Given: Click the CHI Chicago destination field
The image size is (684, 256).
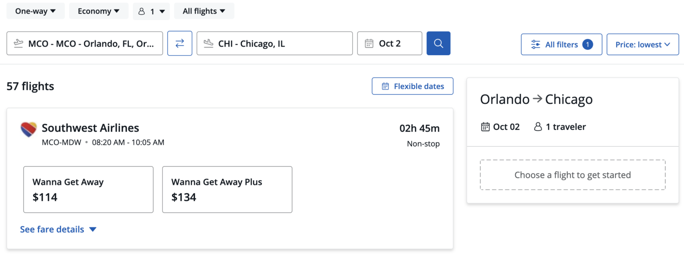Looking at the screenshot, I should (281, 44).
